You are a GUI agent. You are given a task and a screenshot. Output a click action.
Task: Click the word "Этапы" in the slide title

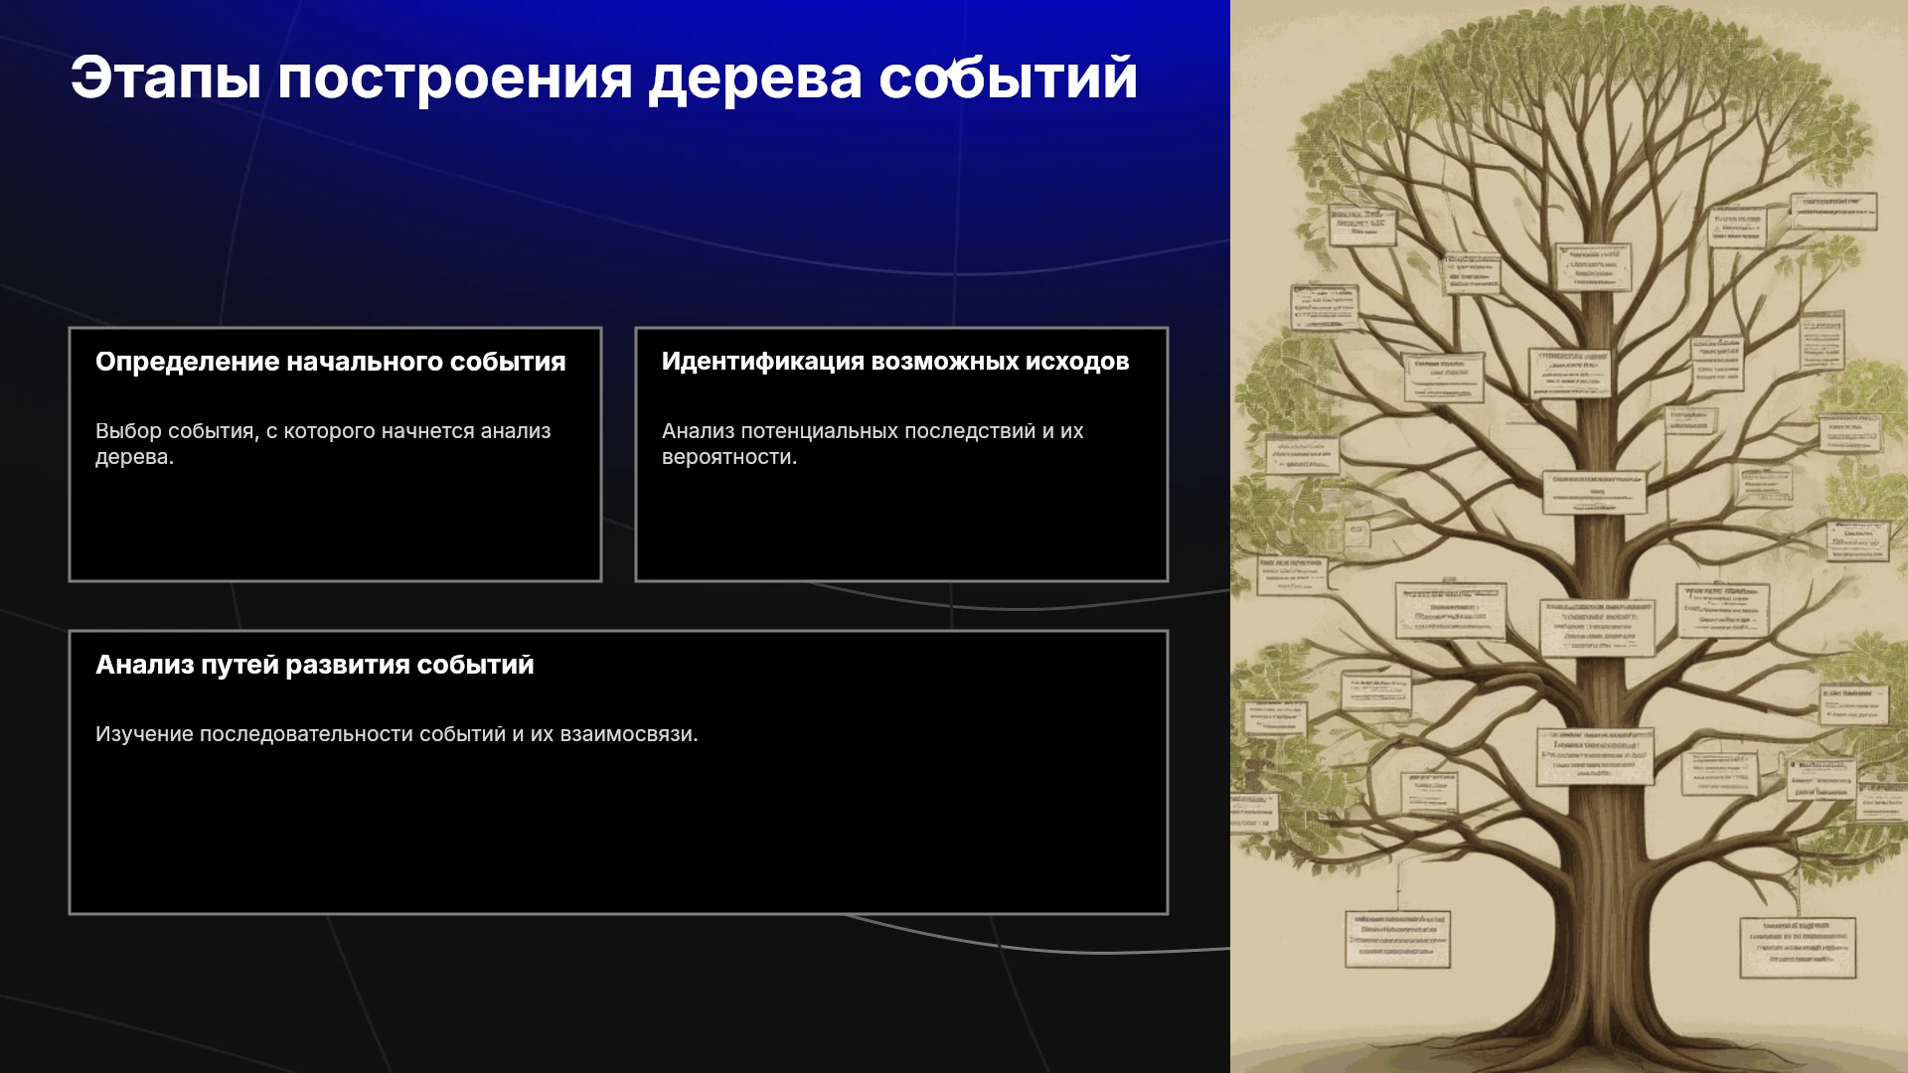click(x=166, y=77)
